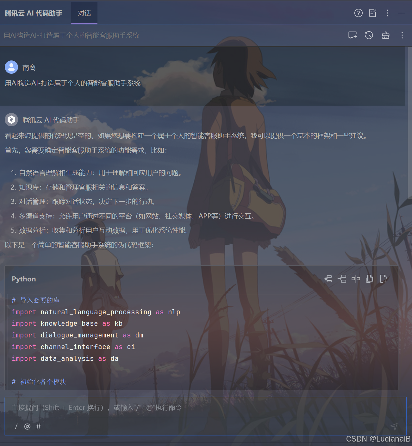Click the feedback edit-note icon in header
The width and height of the screenshot is (412, 446).
pyautogui.click(x=373, y=13)
